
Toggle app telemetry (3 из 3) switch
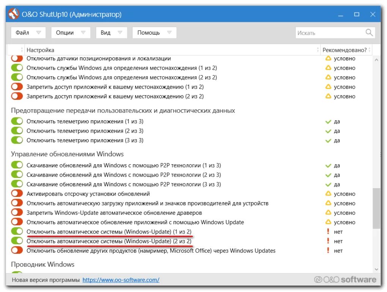coord(17,140)
